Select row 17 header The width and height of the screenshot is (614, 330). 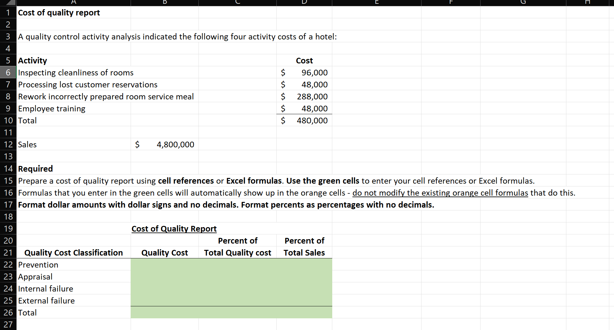coord(8,204)
